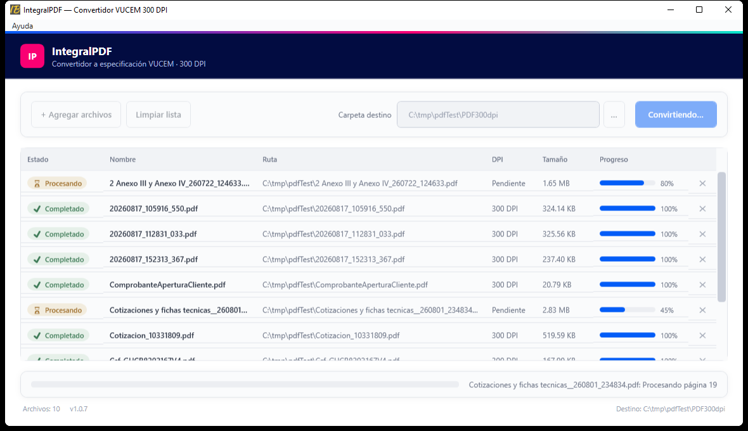
Task: Click the Limpiar lista button
Action: point(158,115)
